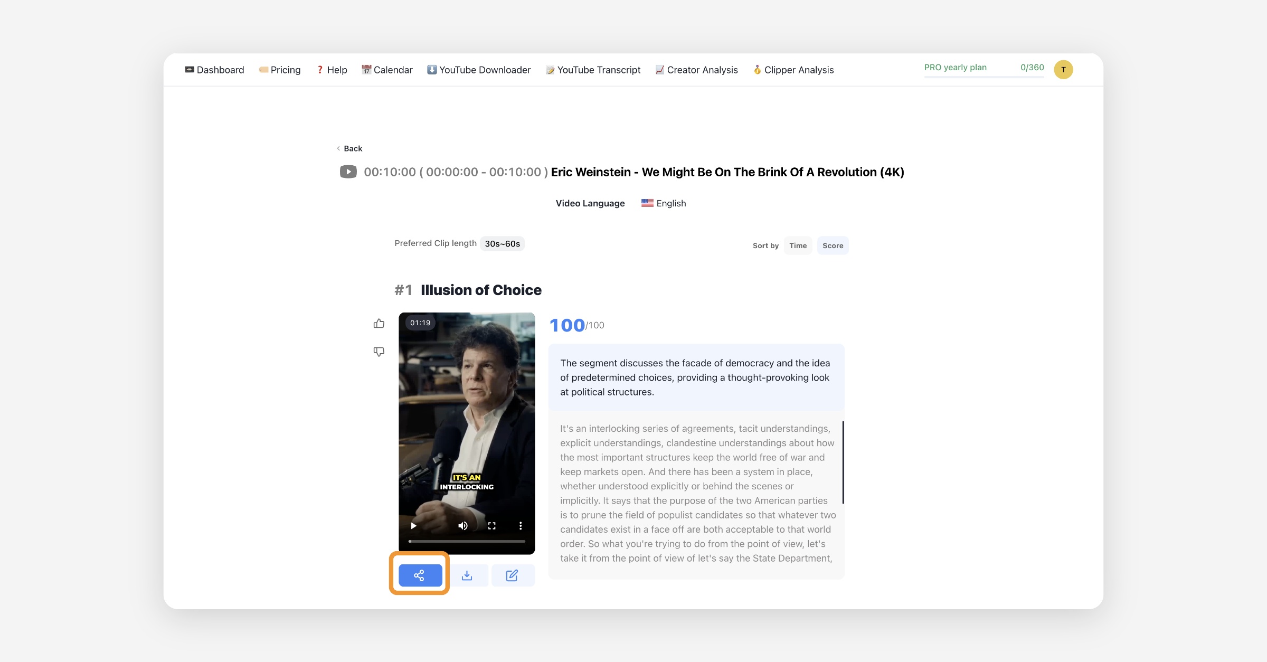Screen dimensions: 1267x662
Task: Seek along the video progress bar
Action: 467,541
